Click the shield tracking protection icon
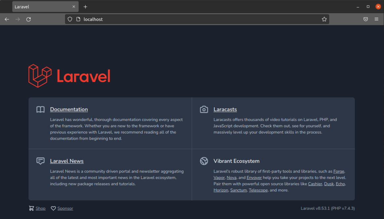This screenshot has height=219, width=384. tap(70, 19)
